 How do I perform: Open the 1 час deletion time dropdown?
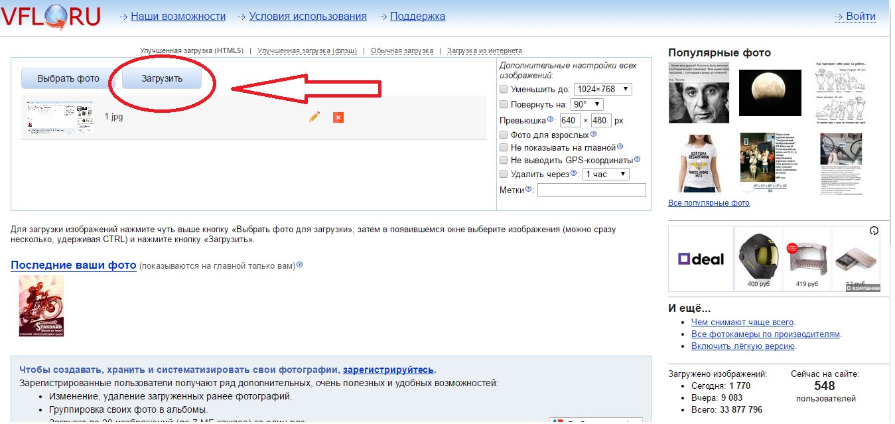[605, 174]
